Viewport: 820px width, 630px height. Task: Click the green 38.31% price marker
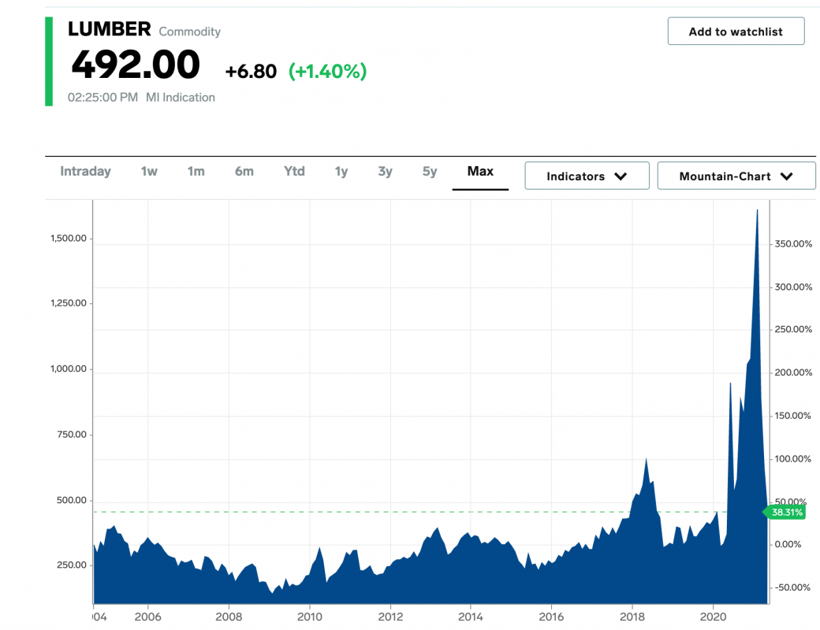click(784, 513)
